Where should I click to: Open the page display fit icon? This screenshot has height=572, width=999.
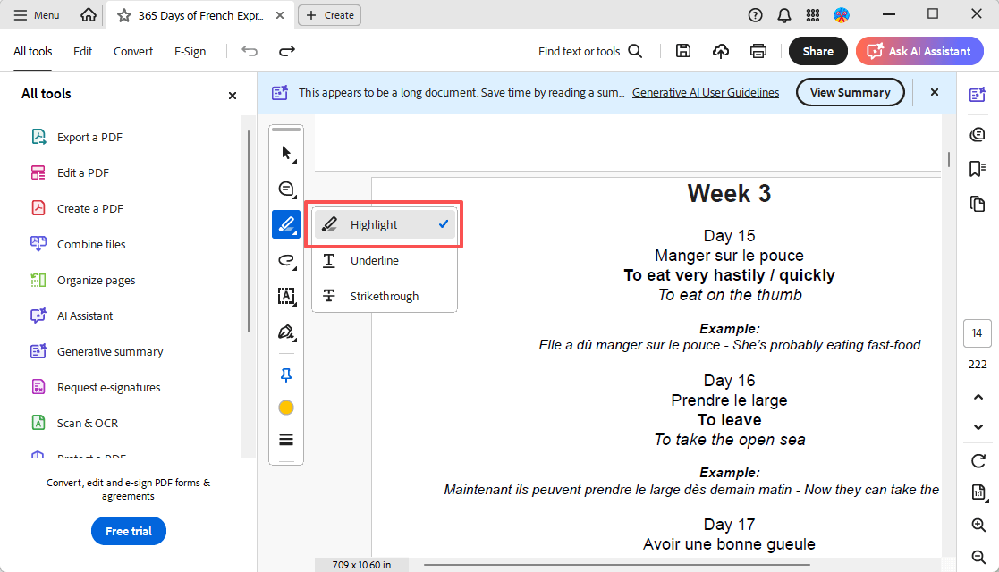tap(978, 492)
